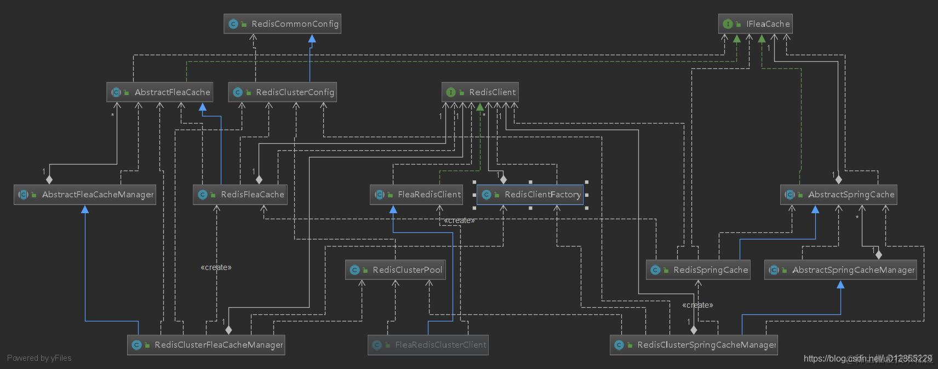
Task: Click the lock icon on RedisClientFactory
Action: point(496,195)
